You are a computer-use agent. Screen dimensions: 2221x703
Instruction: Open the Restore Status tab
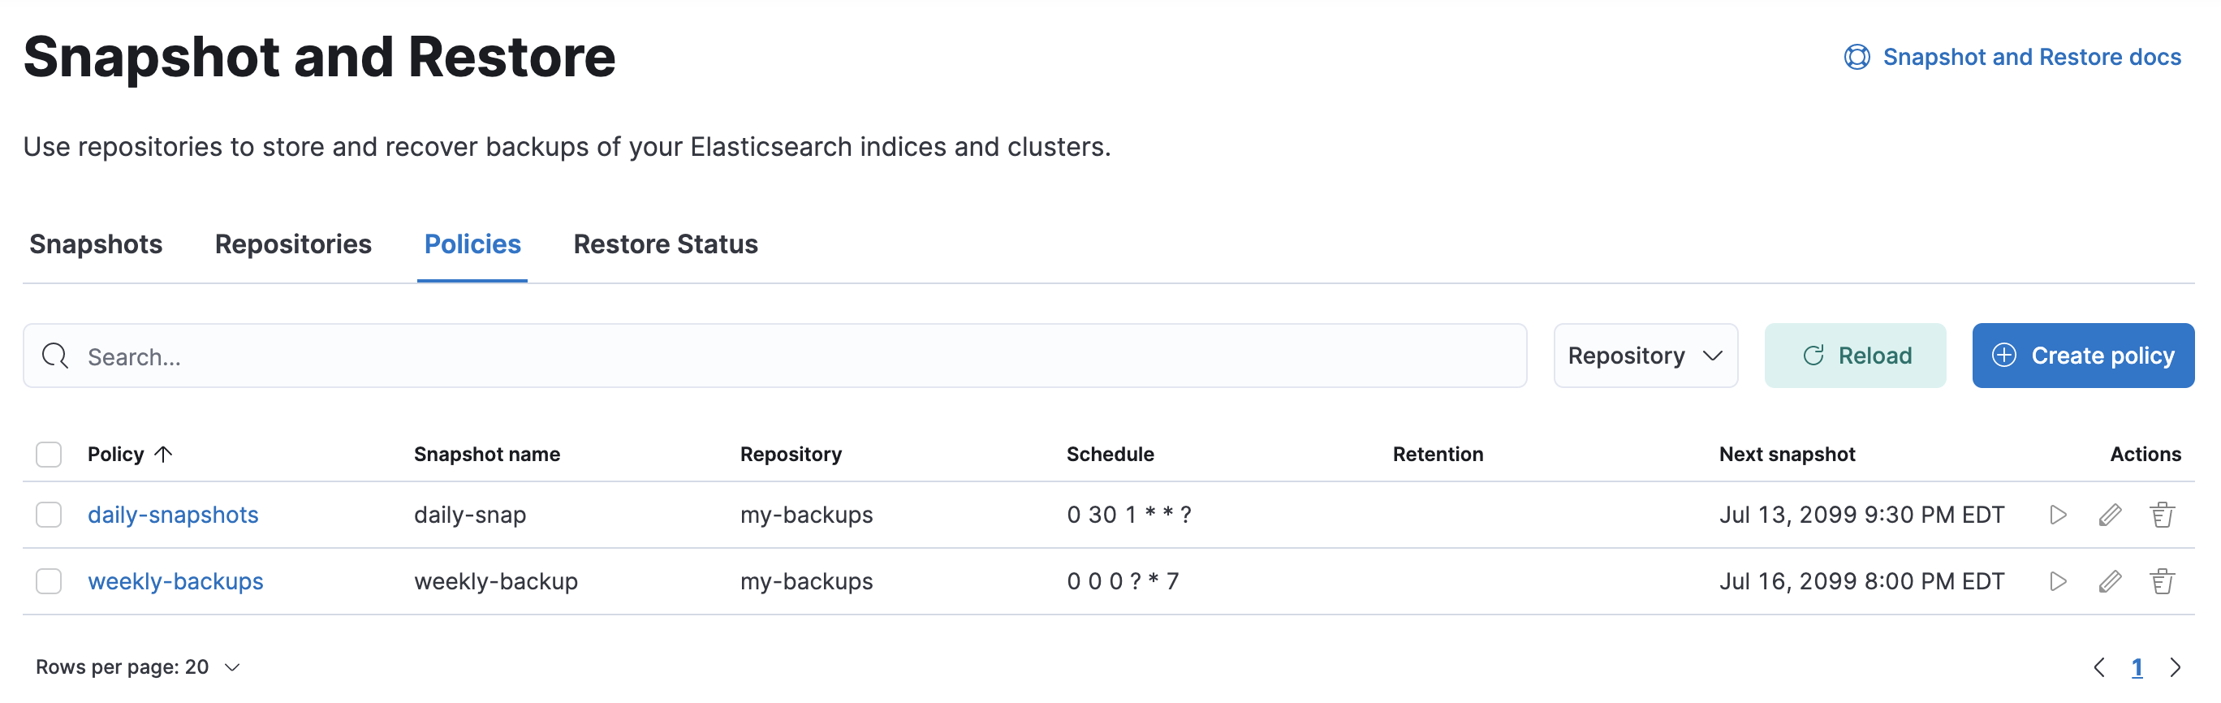click(666, 245)
